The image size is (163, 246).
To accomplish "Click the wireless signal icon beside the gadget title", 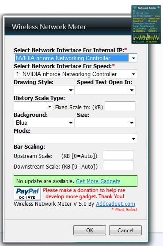I will (135, 8).
